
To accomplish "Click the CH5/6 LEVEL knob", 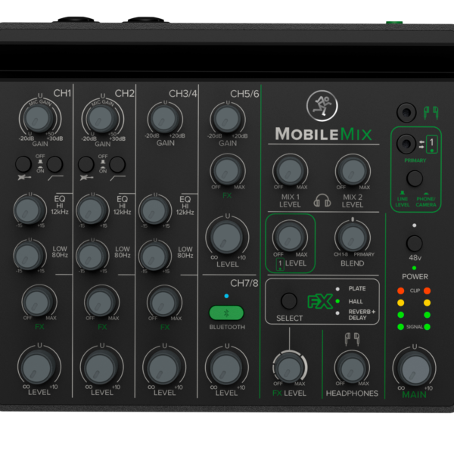I will 227,238.
